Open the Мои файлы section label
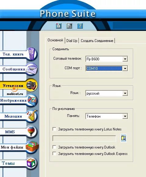The width and height of the screenshot is (146, 177). click(x=12, y=147)
